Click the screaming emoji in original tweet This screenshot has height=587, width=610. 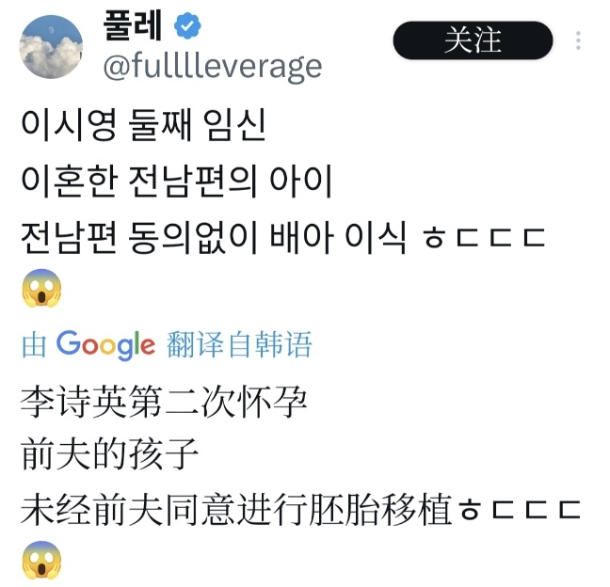click(x=42, y=288)
